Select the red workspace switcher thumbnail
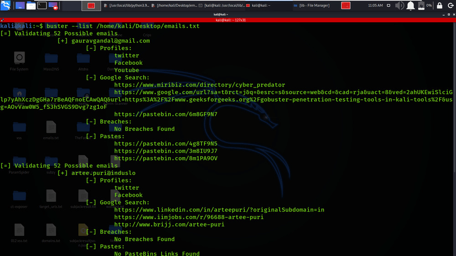Viewport: 456px width, 256px height. tap(91, 5)
